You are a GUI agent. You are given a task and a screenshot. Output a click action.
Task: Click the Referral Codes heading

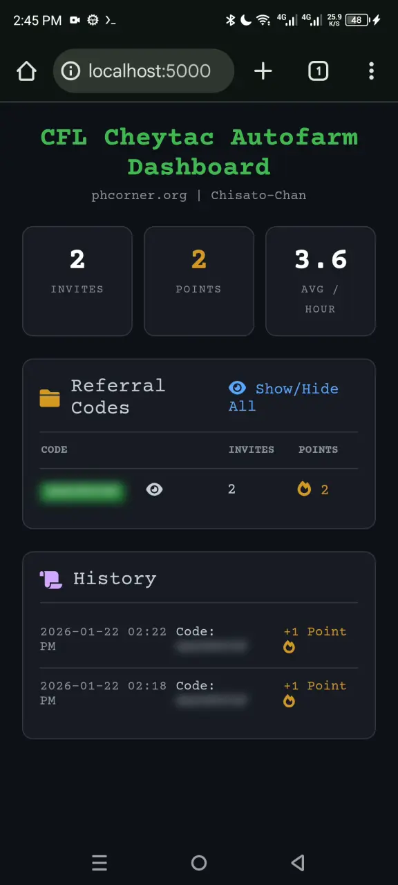(x=118, y=397)
